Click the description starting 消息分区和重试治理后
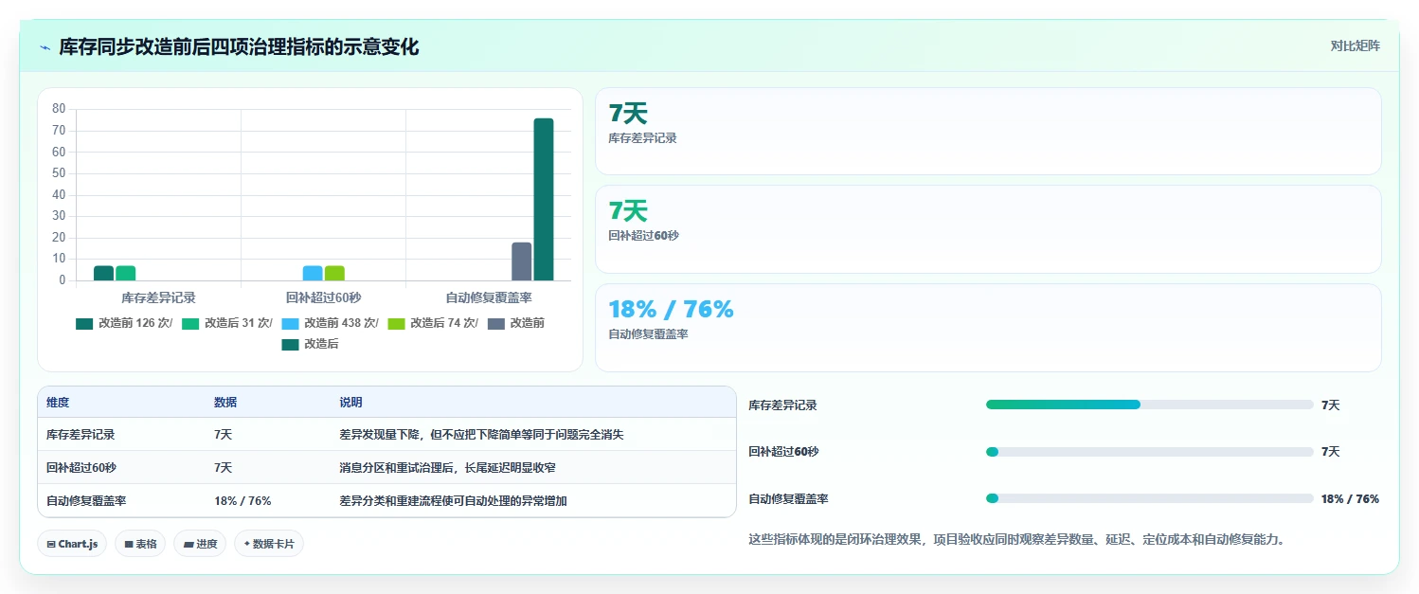1419x594 pixels. (x=447, y=468)
